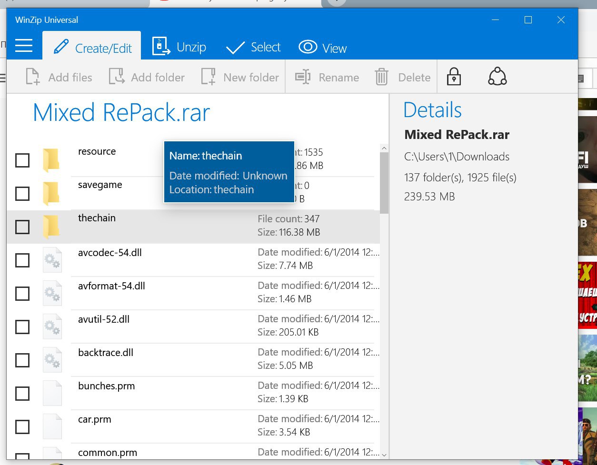Click the resource folder icon
The height and width of the screenshot is (465, 597).
point(51,160)
